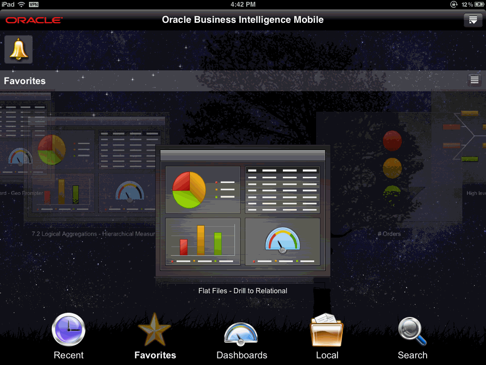Tap the Oracle logo

pyautogui.click(x=34, y=20)
